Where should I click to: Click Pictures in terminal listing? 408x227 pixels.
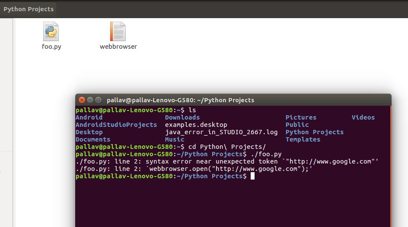(301, 117)
